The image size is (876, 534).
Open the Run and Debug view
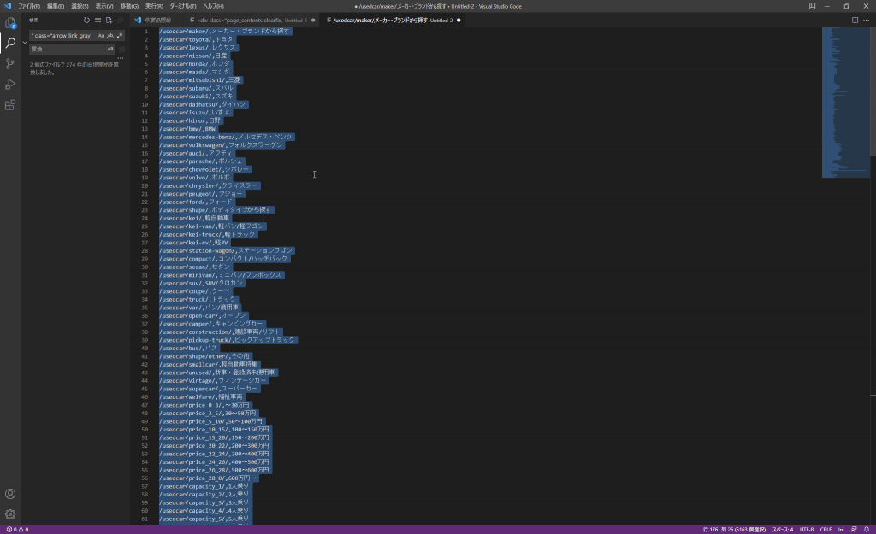click(10, 85)
